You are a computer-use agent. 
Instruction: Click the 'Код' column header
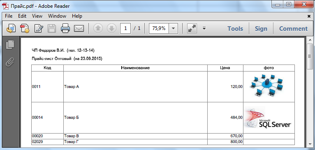tap(47, 68)
